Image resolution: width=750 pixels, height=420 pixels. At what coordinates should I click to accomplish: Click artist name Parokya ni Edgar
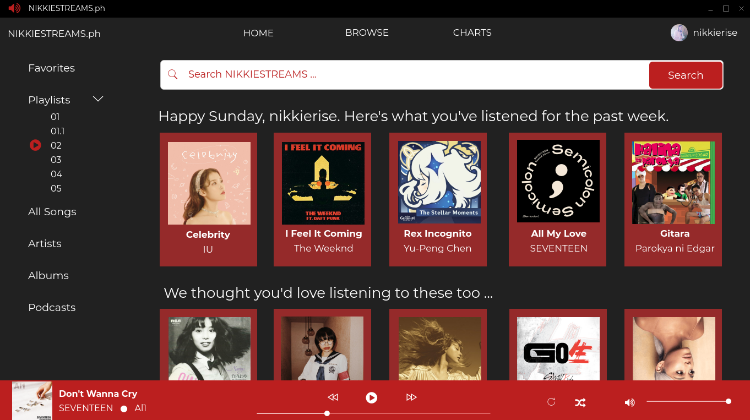tap(675, 248)
